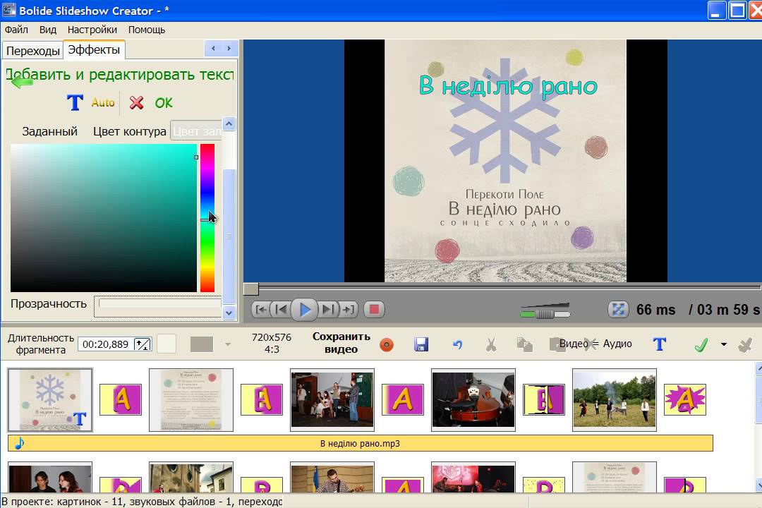Jump to start of slideshow button
This screenshot has height=508, width=762.
click(x=262, y=310)
